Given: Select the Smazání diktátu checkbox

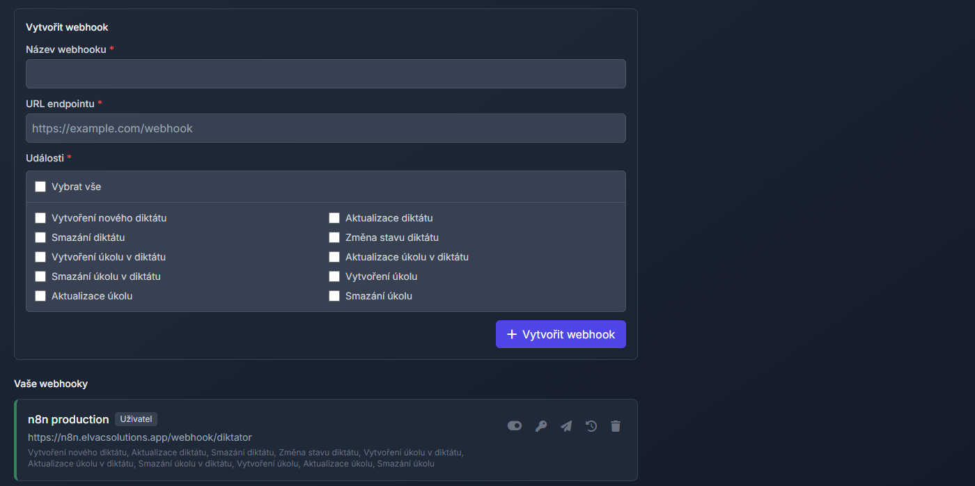Looking at the screenshot, I should tap(40, 237).
